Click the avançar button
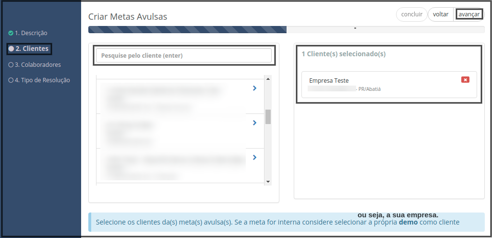 (469, 14)
